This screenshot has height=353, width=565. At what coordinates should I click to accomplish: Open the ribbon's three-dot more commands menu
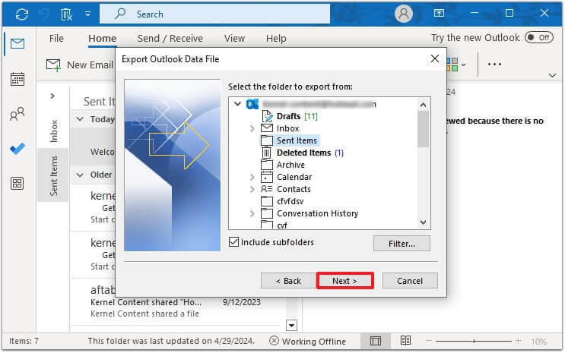tap(494, 64)
